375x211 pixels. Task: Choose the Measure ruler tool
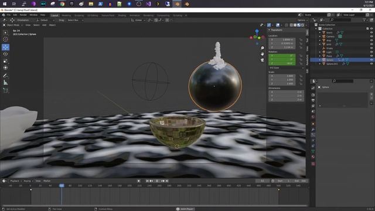5,83
